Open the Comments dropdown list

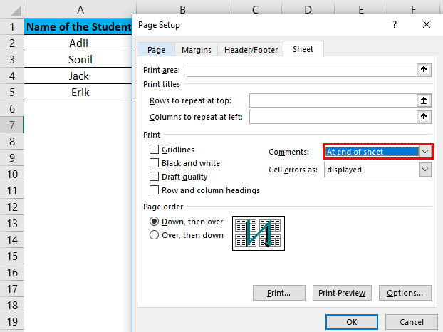tap(425, 152)
